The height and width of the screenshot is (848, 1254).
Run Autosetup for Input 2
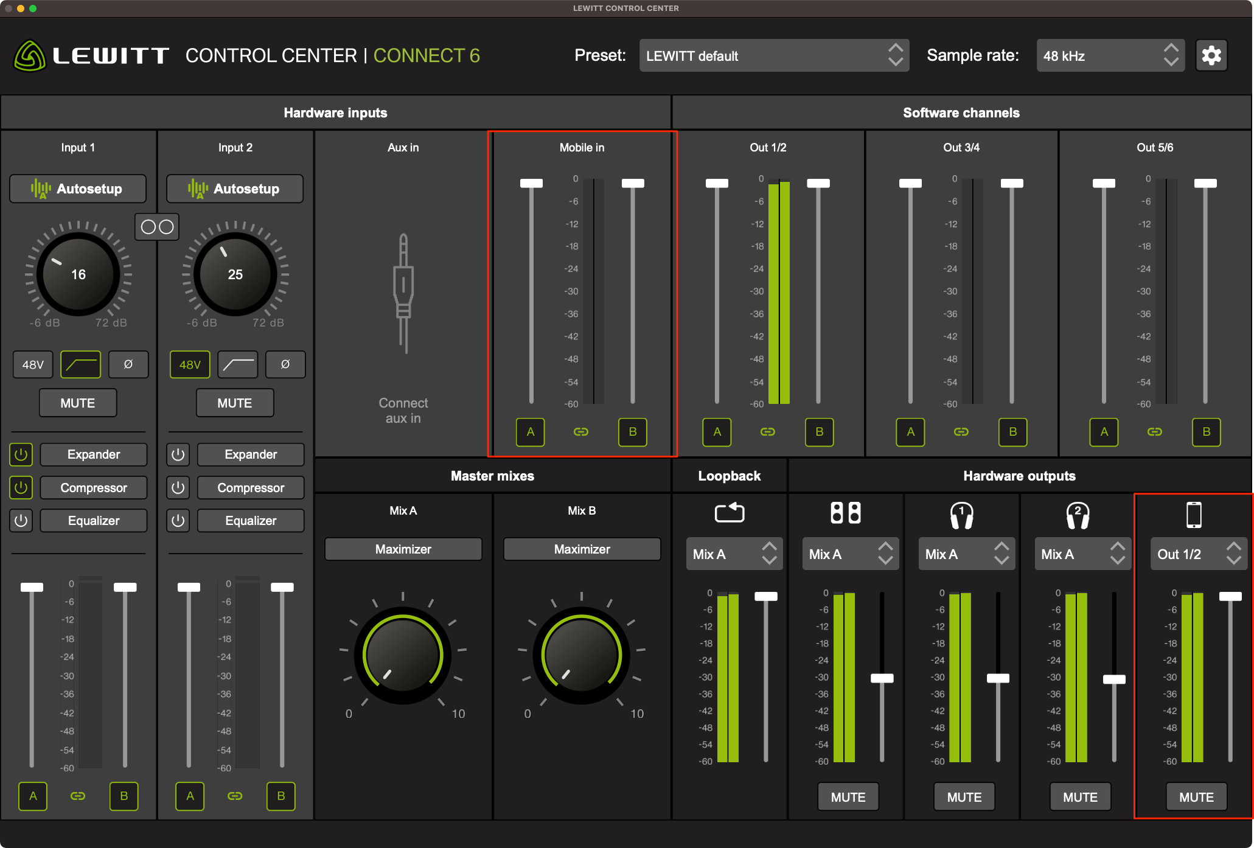point(235,189)
